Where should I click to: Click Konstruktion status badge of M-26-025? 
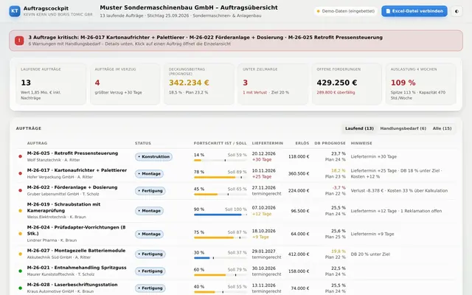pos(153,156)
